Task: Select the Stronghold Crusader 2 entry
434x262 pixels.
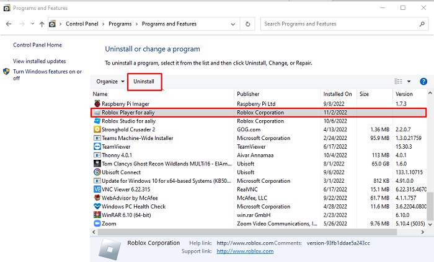Action: [128, 129]
